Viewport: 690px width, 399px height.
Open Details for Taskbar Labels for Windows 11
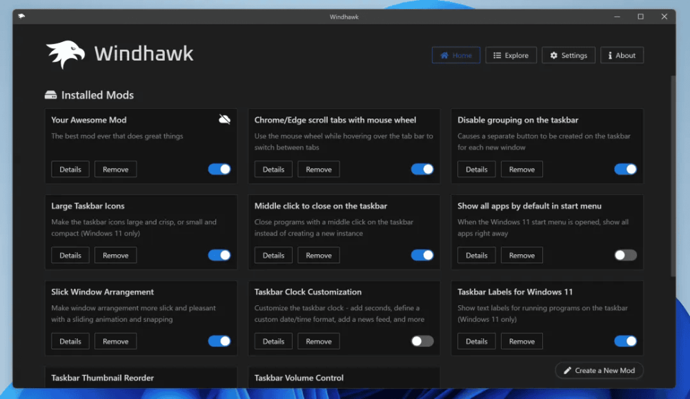pos(477,341)
